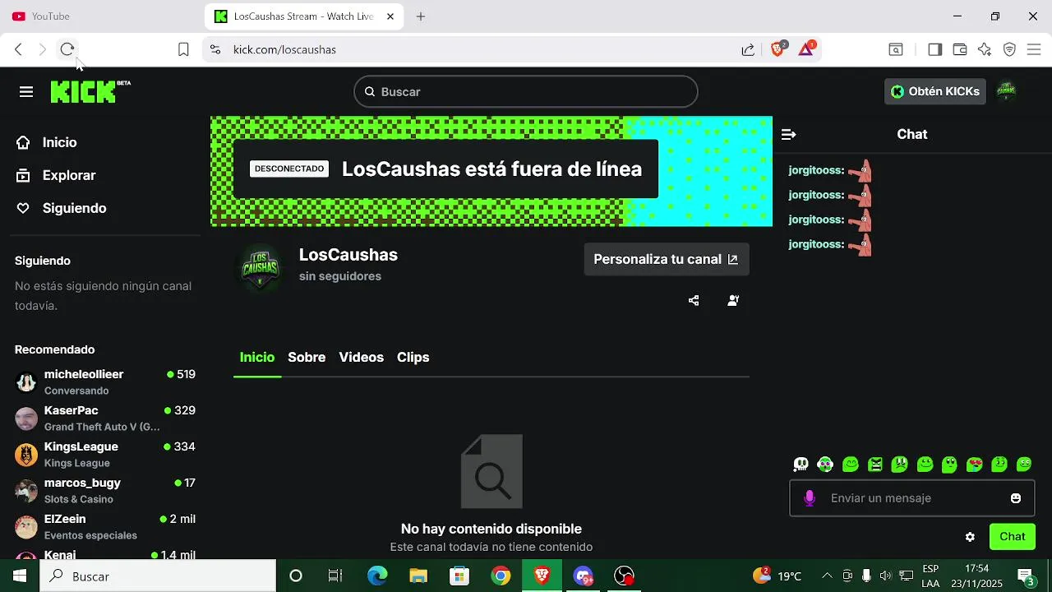
Task: Insert the angry square-face emote
Action: click(875, 465)
